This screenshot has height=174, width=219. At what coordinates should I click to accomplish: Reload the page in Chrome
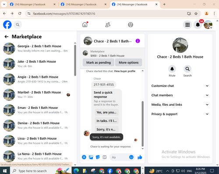pyautogui.click(x=20, y=14)
